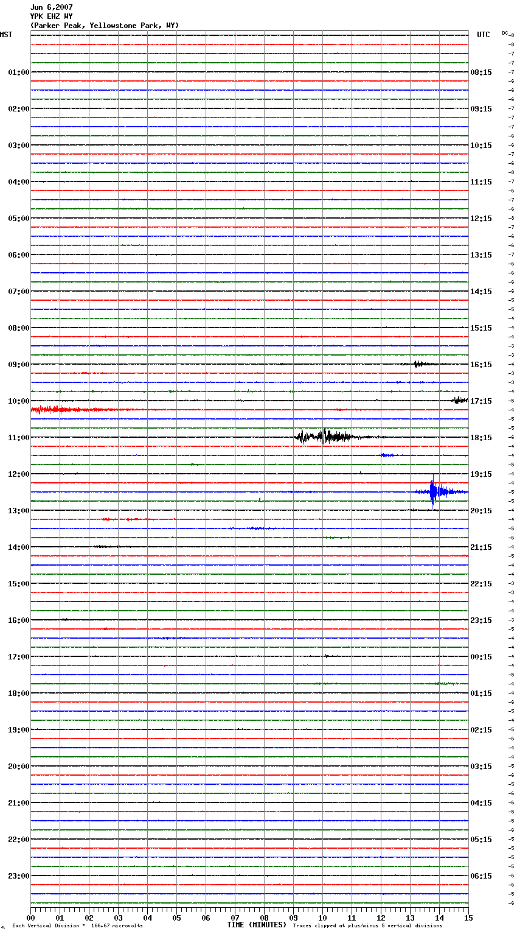
Task: Select the 13:00 MST time label
Action: click(x=19, y=511)
